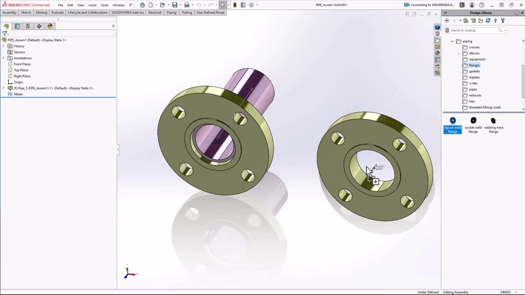Switch to the Evaluate tab
This screenshot has width=525, height=295.
click(x=57, y=13)
